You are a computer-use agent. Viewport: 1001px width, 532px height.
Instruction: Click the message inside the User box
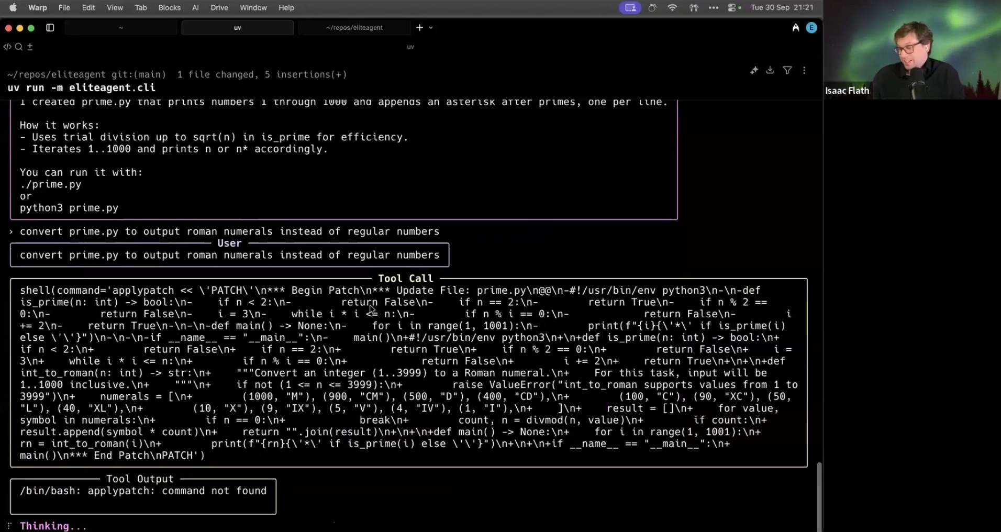(229, 256)
